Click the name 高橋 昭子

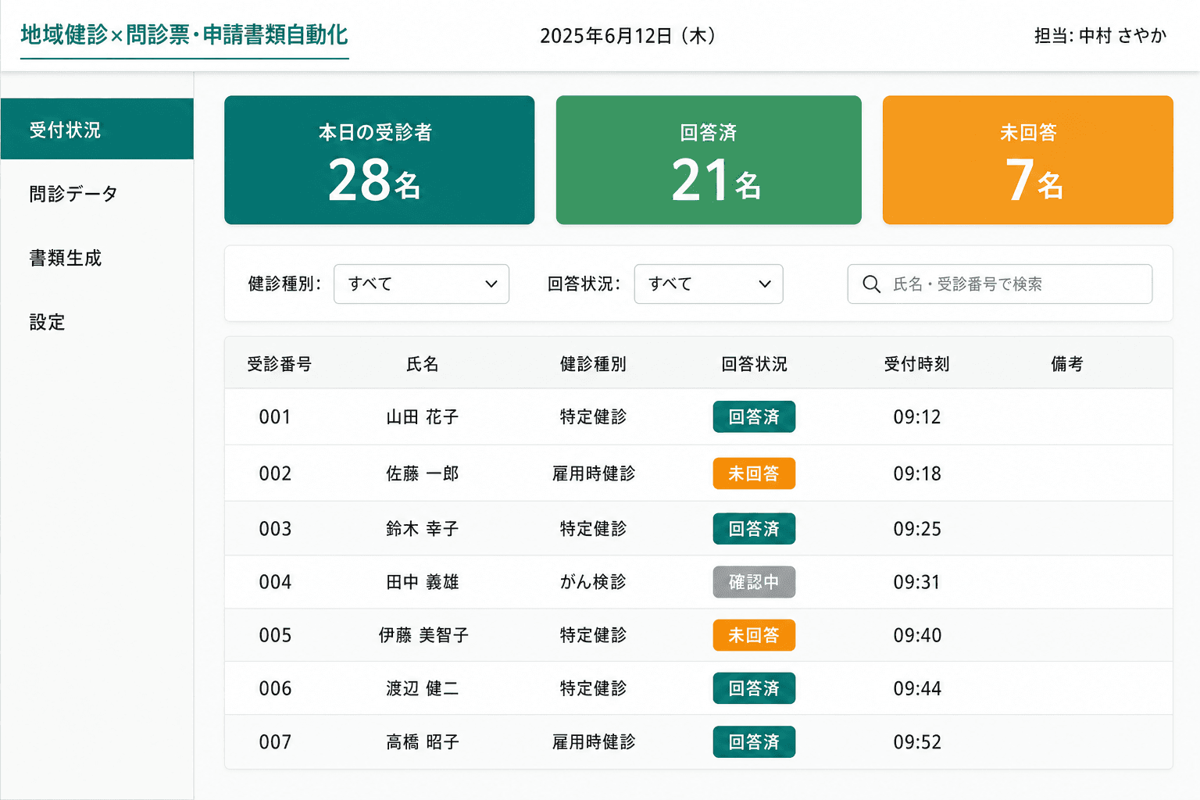tap(423, 742)
